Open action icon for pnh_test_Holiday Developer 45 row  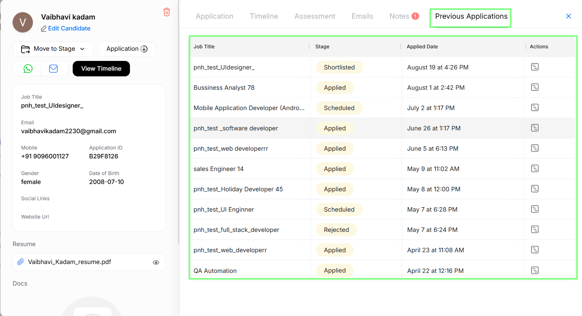tap(535, 189)
